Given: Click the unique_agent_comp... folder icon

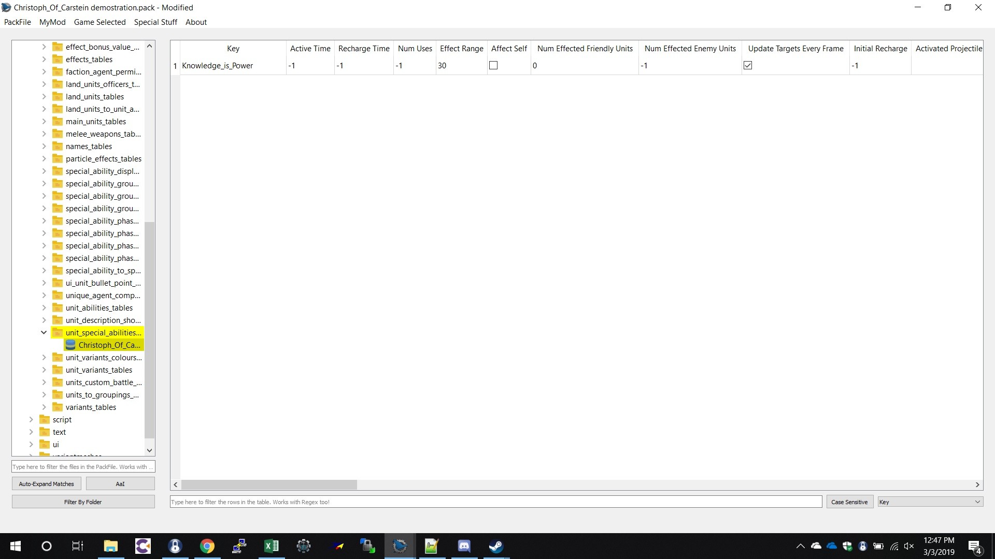Looking at the screenshot, I should tap(58, 295).
